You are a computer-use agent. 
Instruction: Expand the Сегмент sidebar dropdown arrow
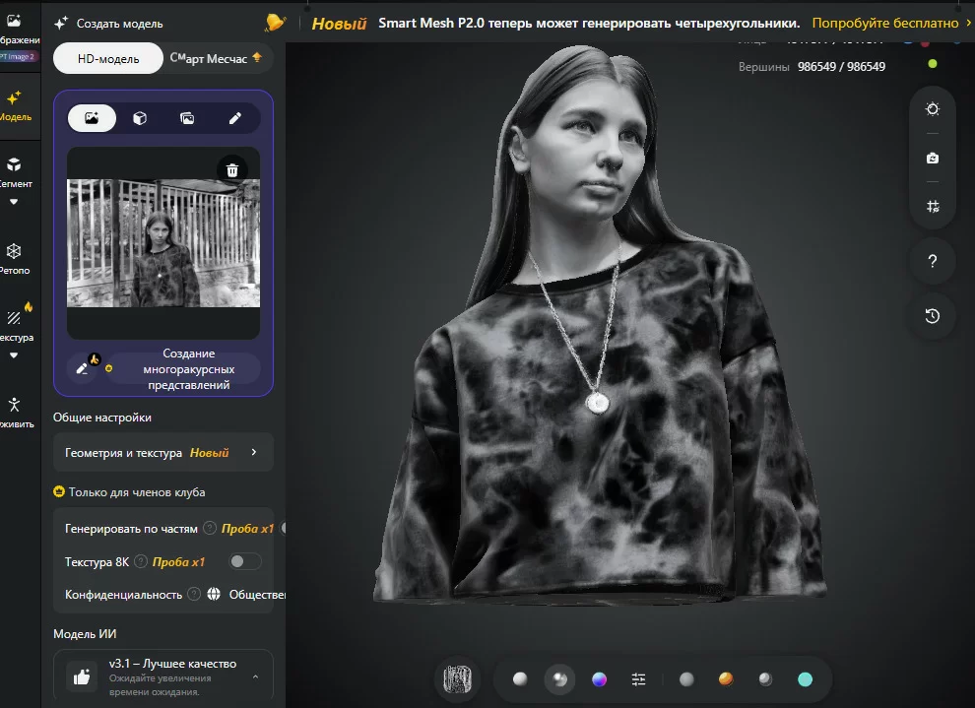(x=14, y=202)
